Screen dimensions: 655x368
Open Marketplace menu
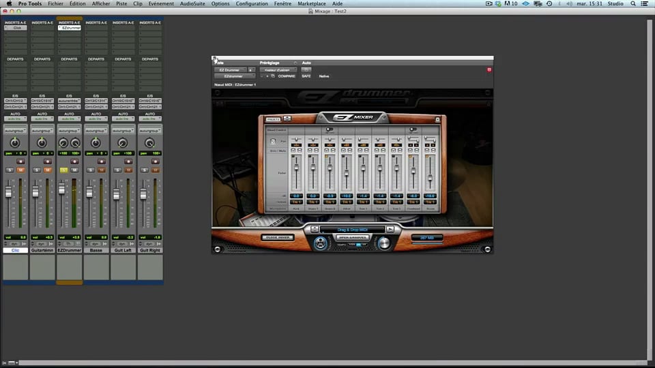[312, 3]
